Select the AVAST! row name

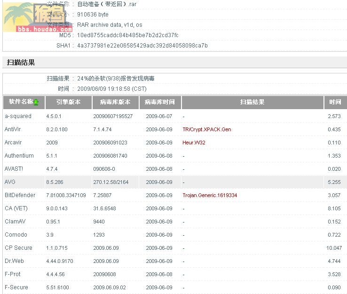pos(14,169)
